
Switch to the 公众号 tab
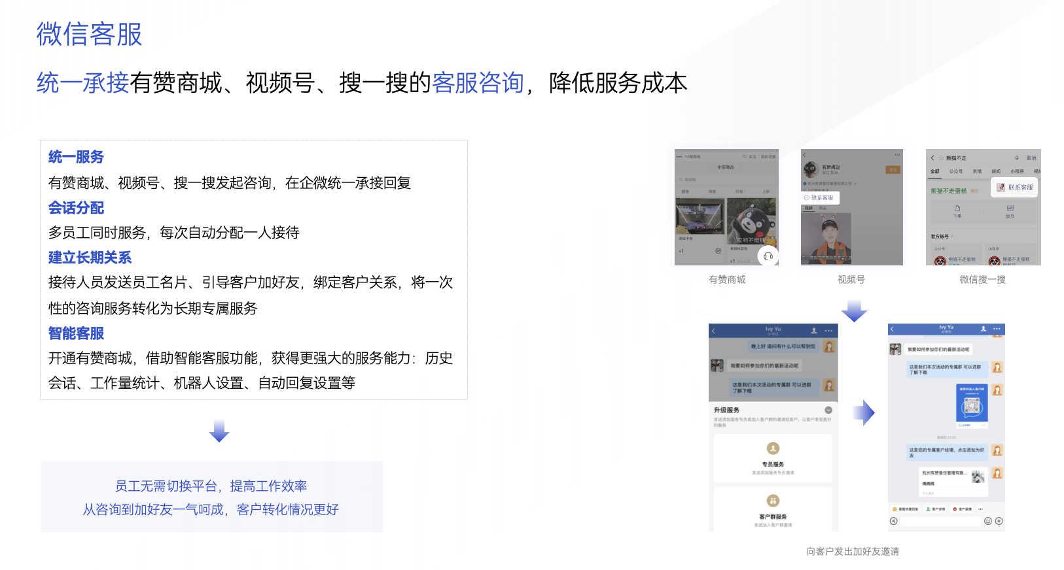coord(956,171)
